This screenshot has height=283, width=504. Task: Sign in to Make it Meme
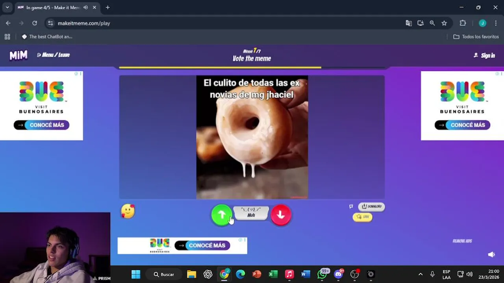pyautogui.click(x=484, y=55)
